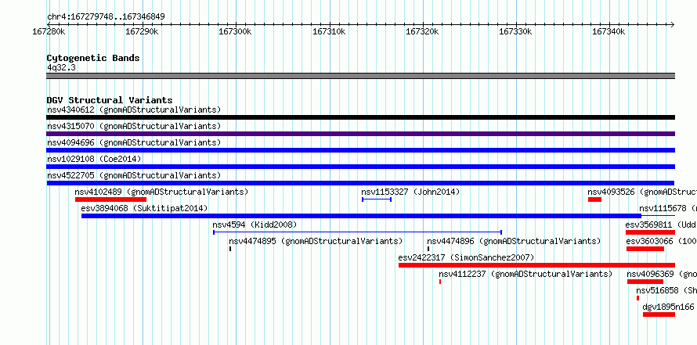The image size is (697, 345).
Task: Click the nsv516858 small red marker
Action: pos(638,298)
